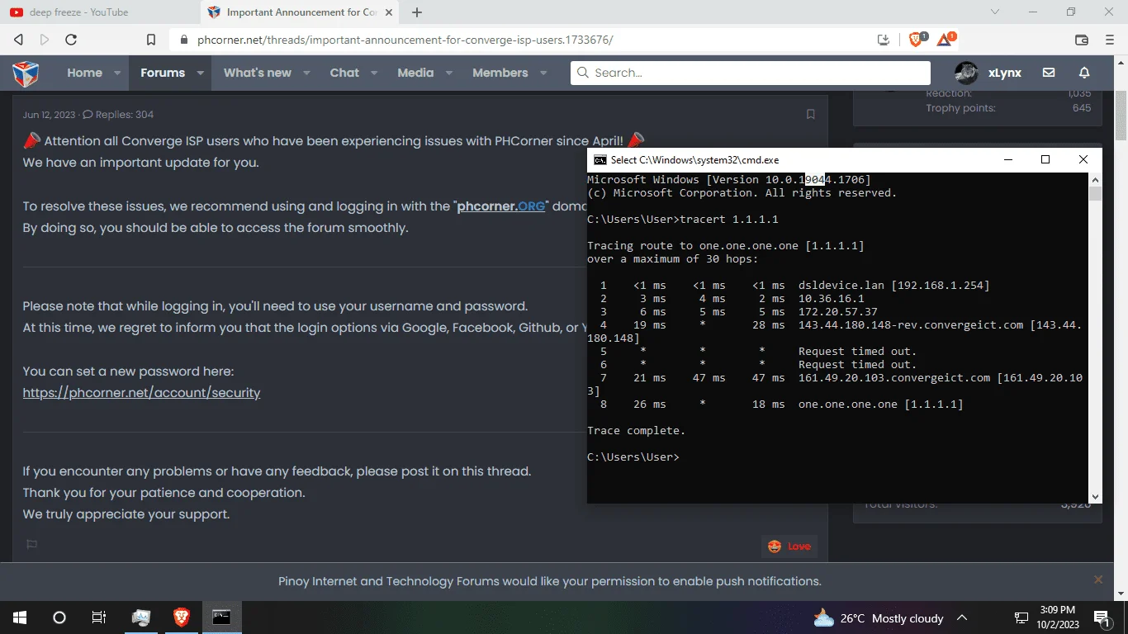Click the xLynx username
The image size is (1128, 634).
(1005, 73)
